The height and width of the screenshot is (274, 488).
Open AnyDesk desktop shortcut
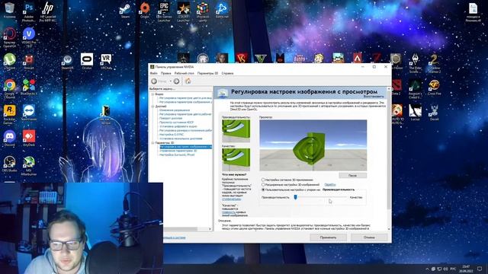tap(29, 139)
